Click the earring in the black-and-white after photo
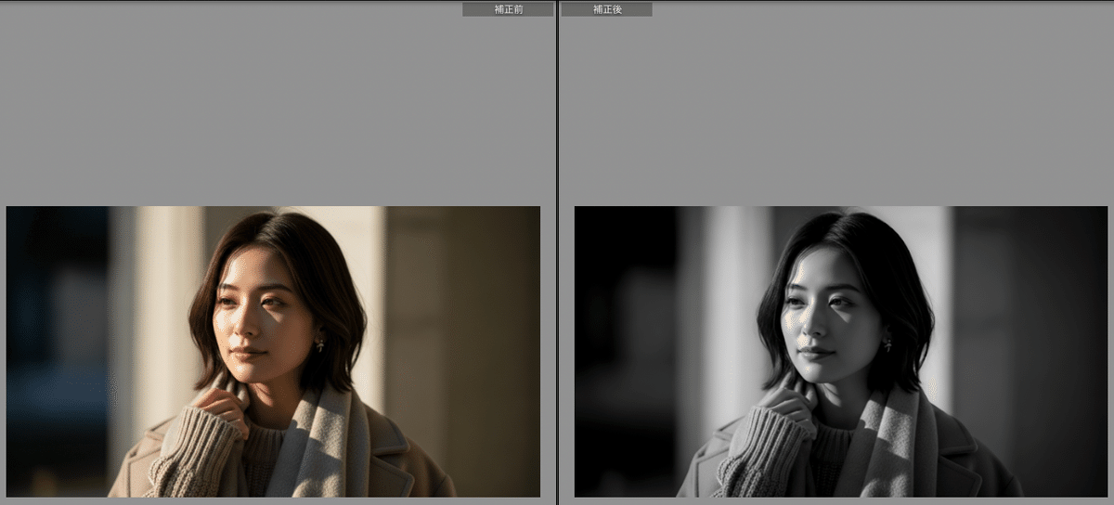Image resolution: width=1114 pixels, height=505 pixels. (887, 344)
